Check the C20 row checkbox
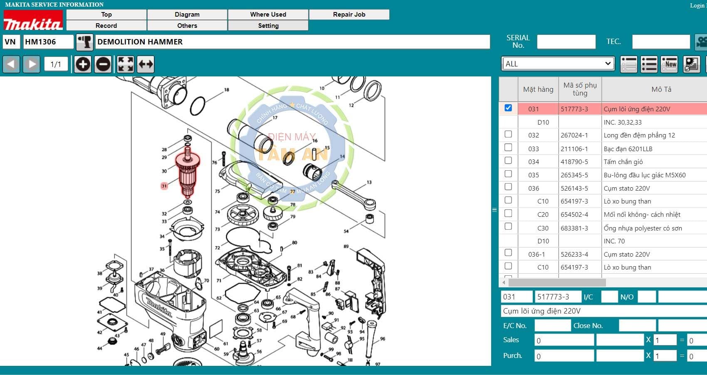The image size is (707, 375). [x=508, y=213]
